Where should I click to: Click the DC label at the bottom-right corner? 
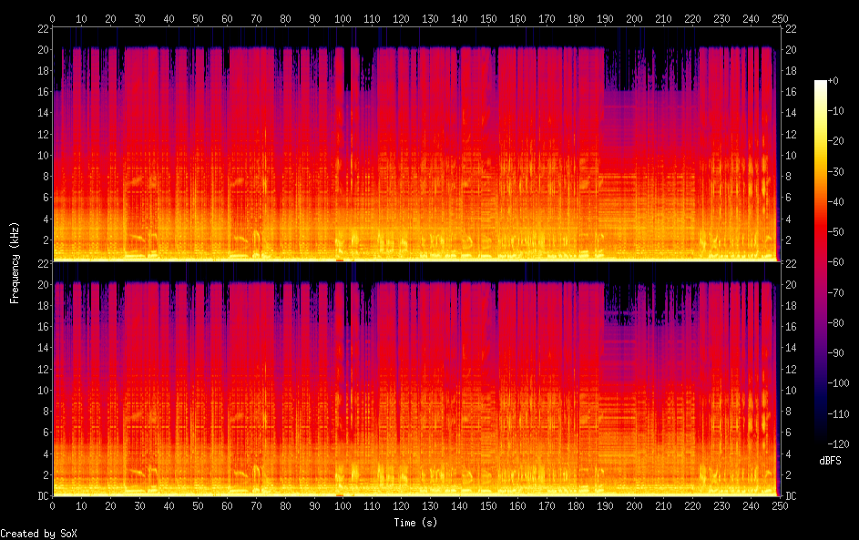point(790,496)
